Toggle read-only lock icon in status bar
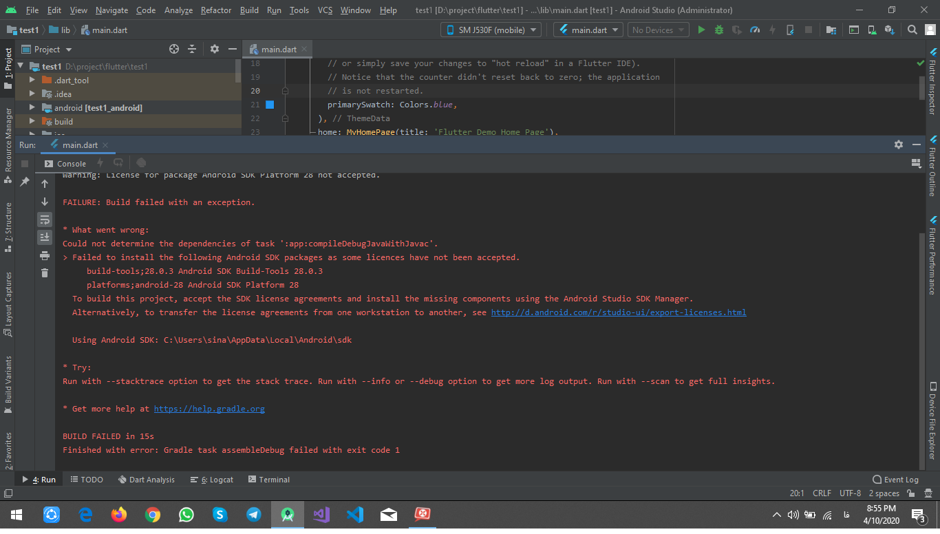940x534 pixels. [x=910, y=493]
